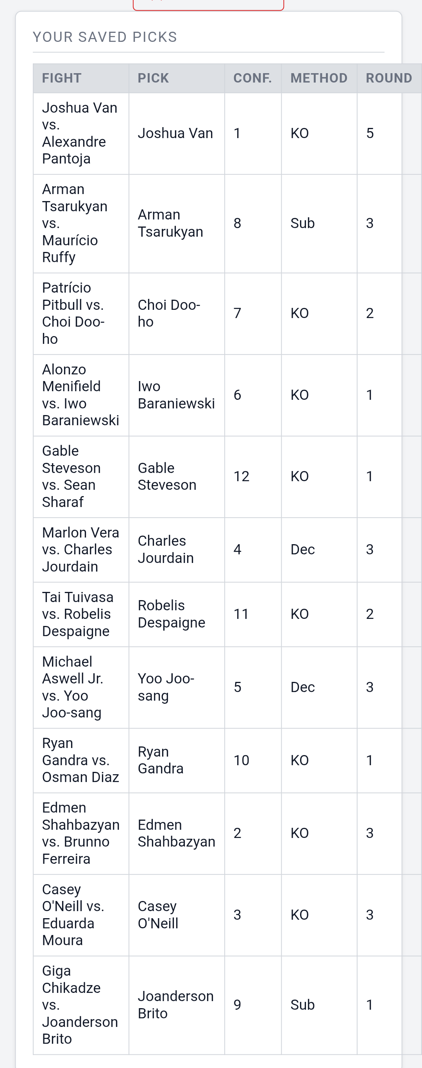Click the red outlined button at top
The height and width of the screenshot is (1068, 422).
(208, 5)
